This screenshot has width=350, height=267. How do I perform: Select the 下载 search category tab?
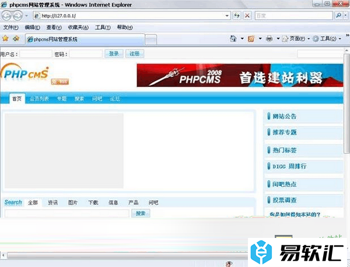tap(93, 202)
